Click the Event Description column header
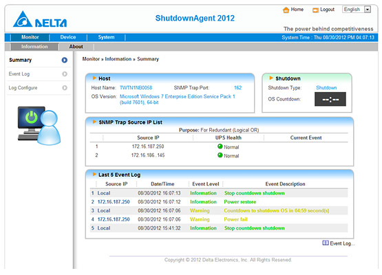The height and width of the screenshot is (275, 382). (x=285, y=184)
